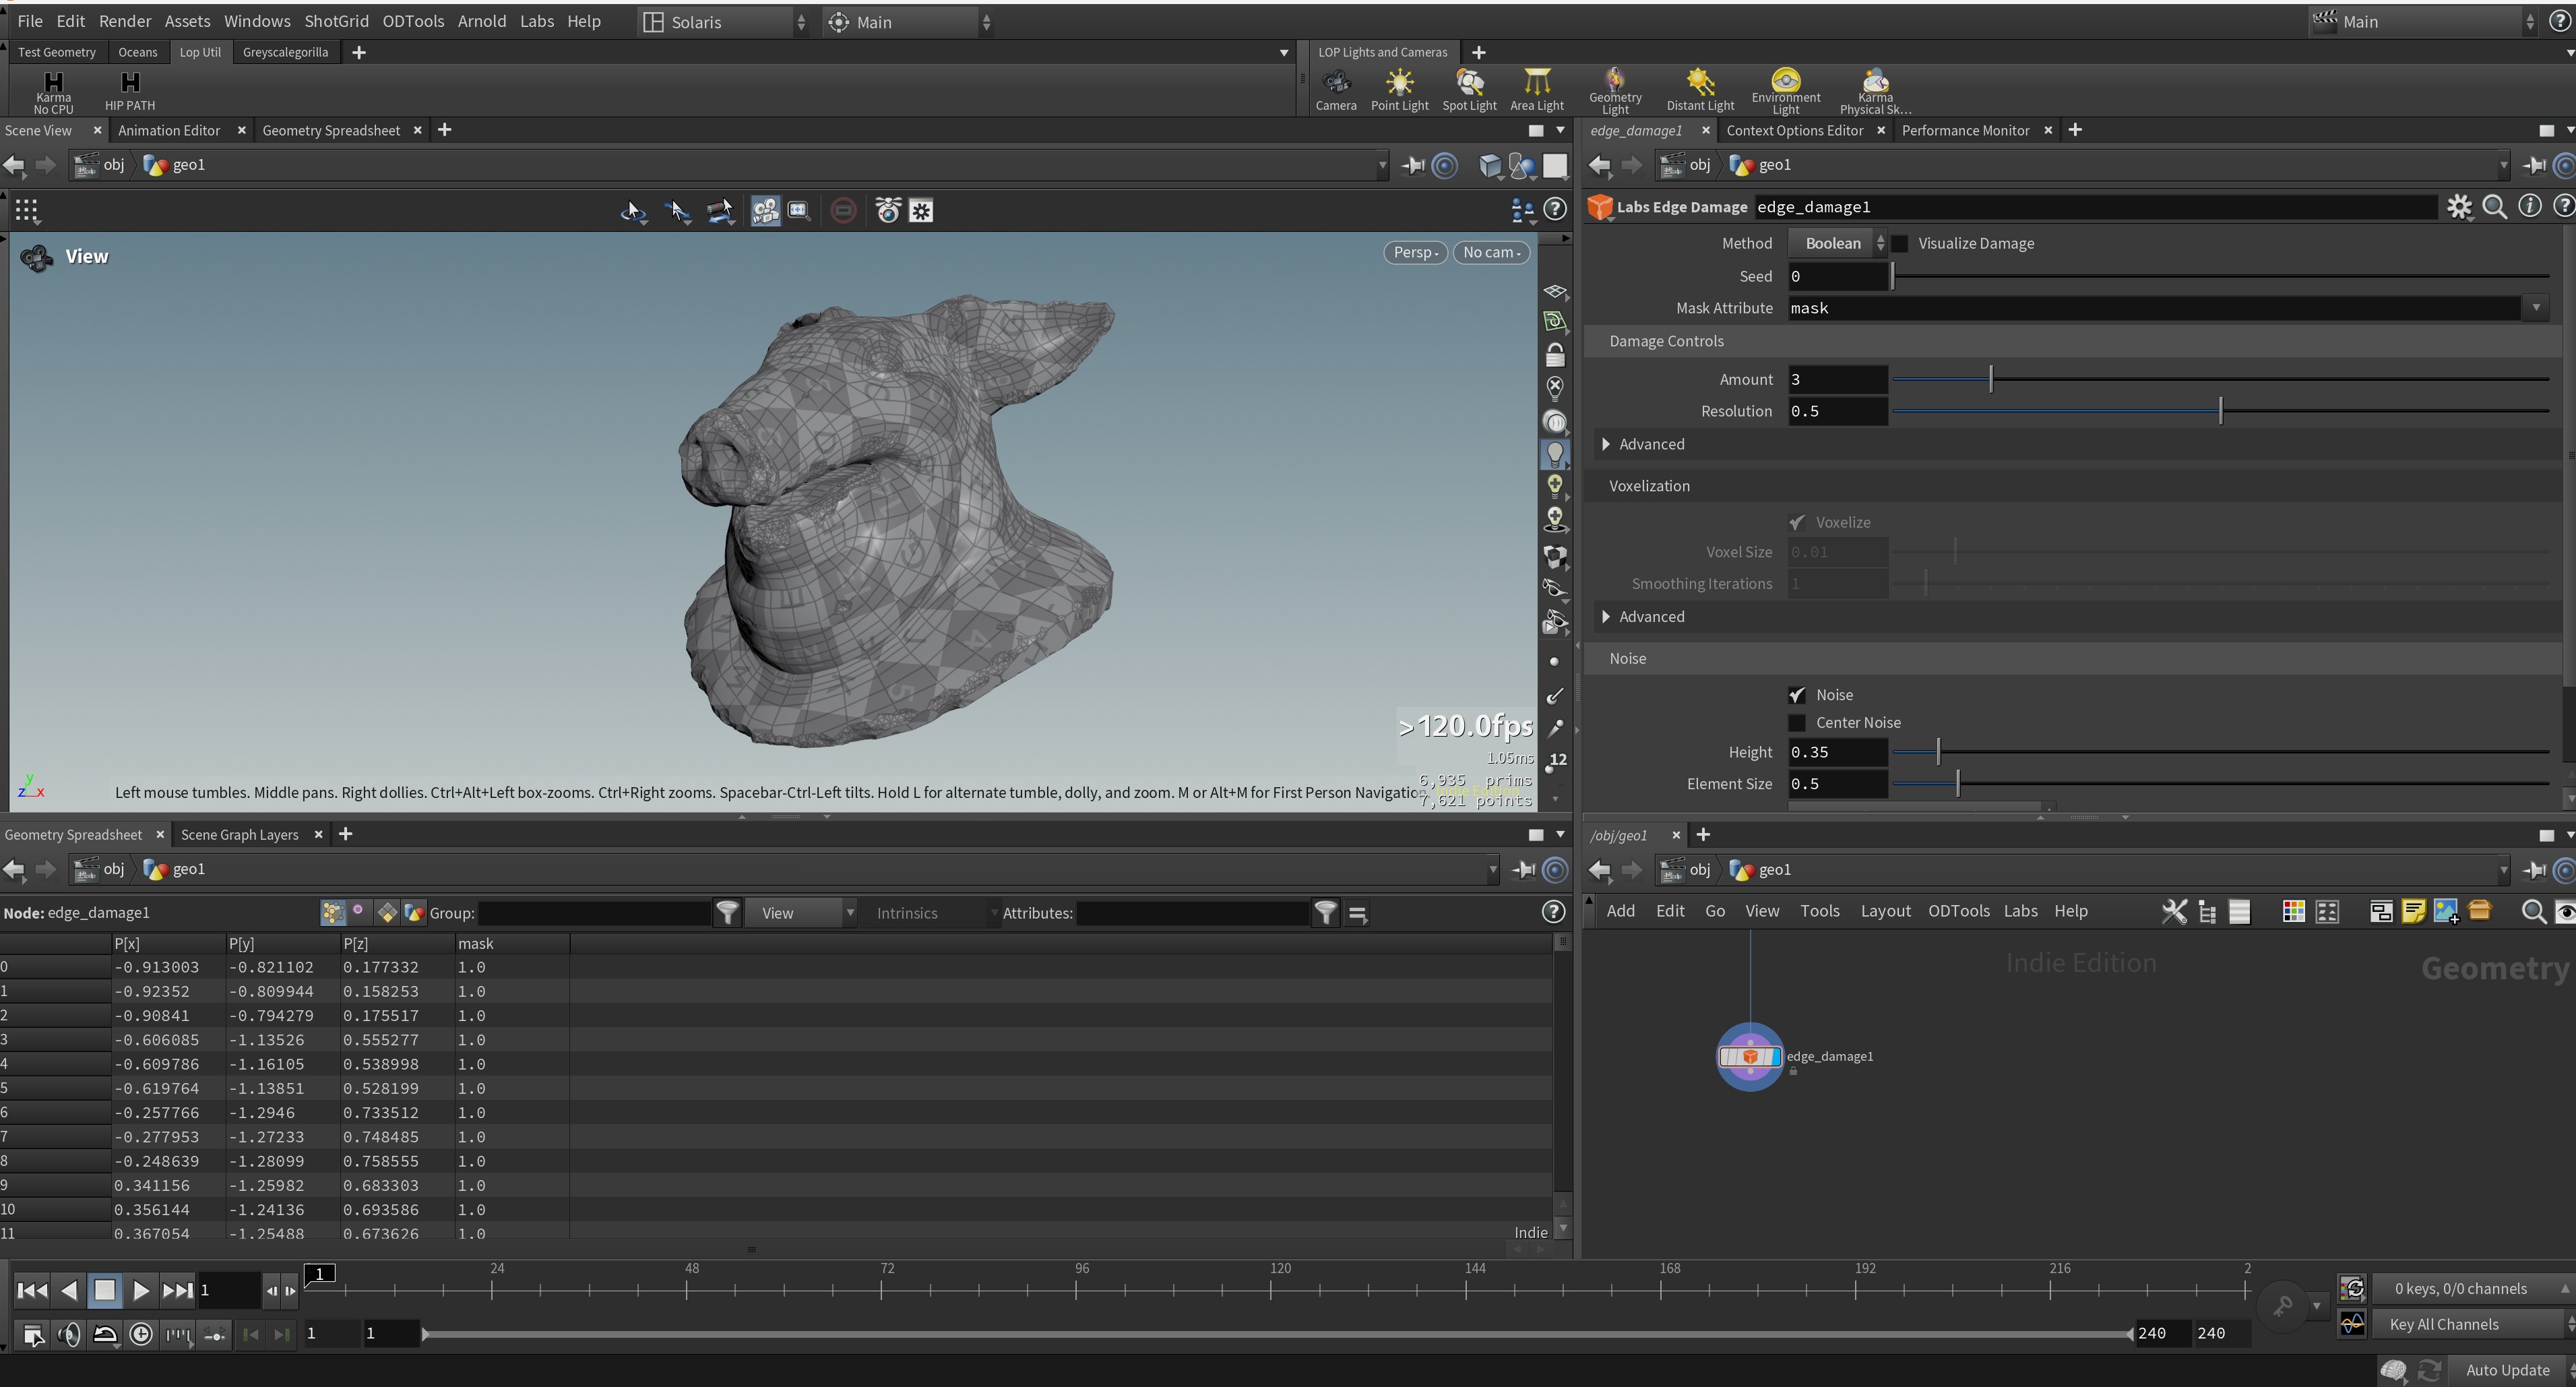The height and width of the screenshot is (1387, 2576).
Task: Add sticky note in network editor
Action: coord(2413,911)
